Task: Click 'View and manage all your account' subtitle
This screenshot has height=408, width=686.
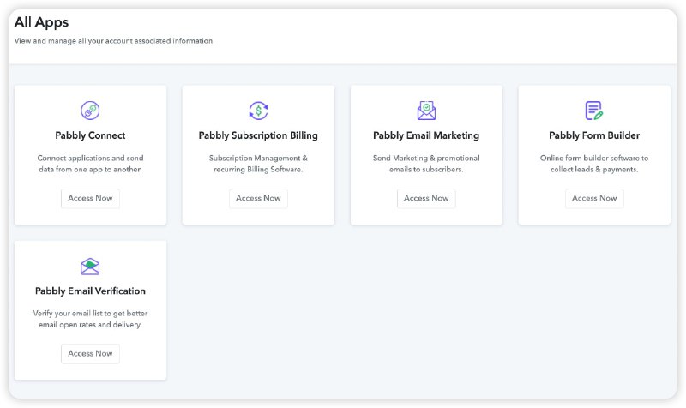Action: coord(114,40)
